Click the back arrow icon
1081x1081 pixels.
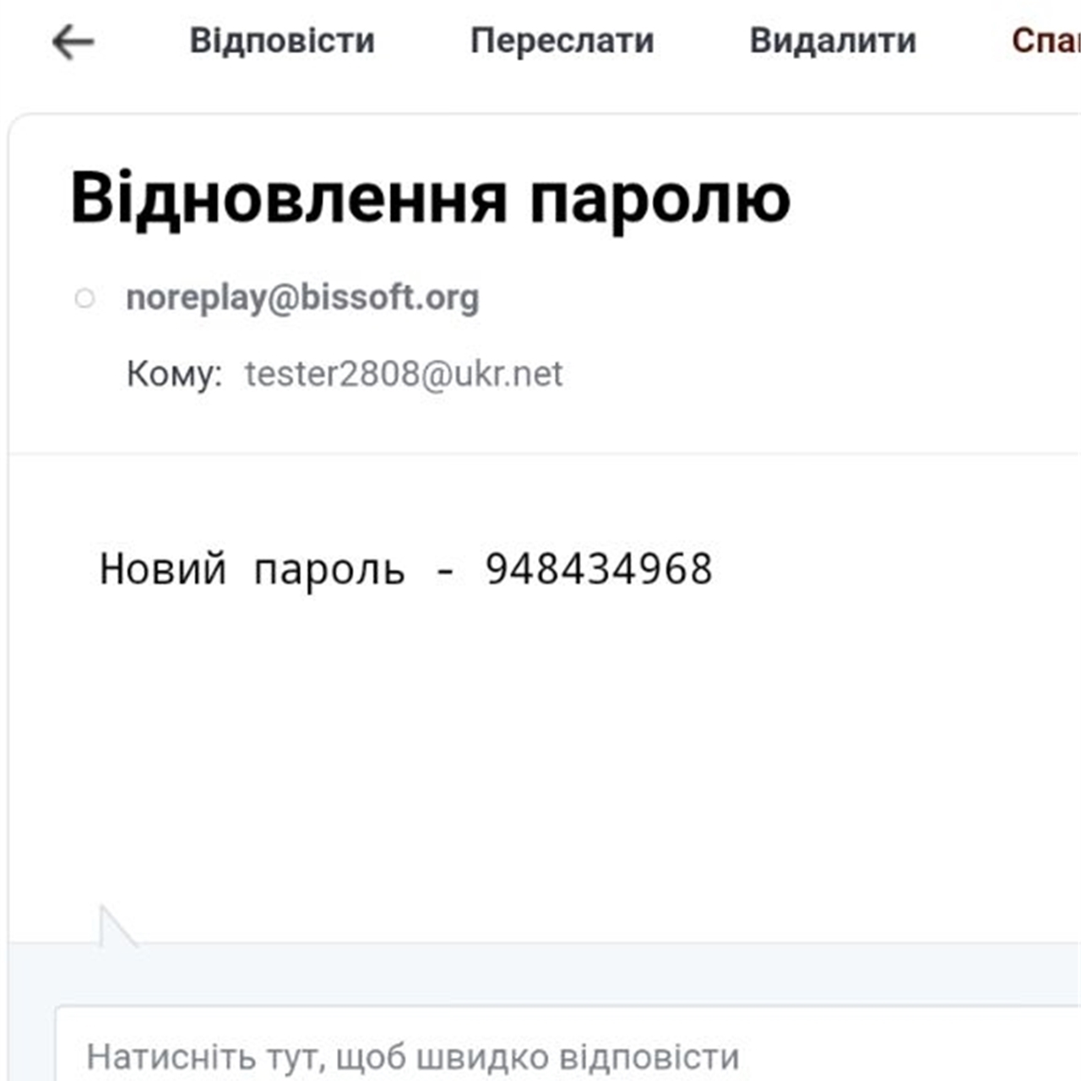point(73,41)
